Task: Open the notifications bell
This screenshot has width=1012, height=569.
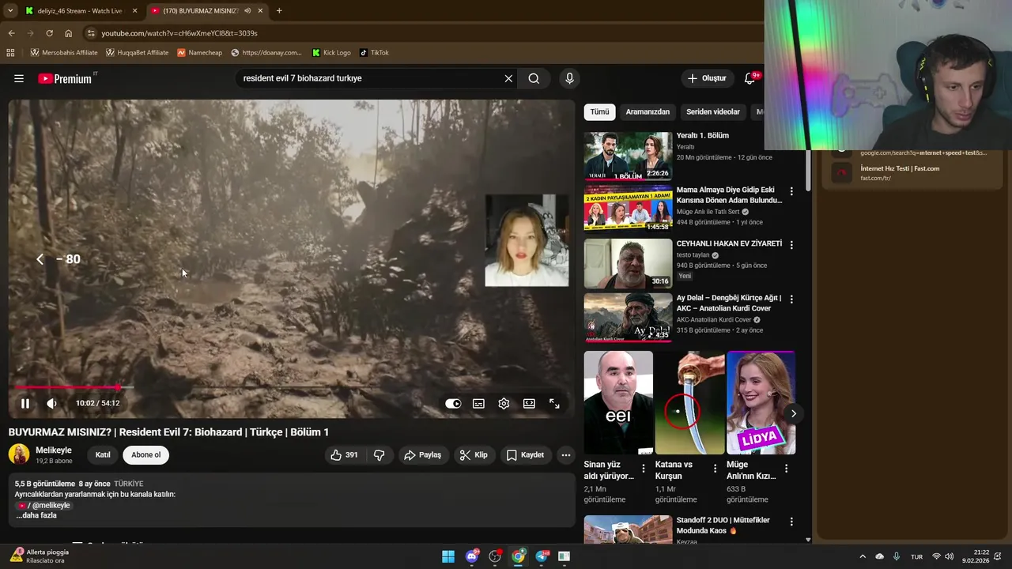Action: [x=750, y=78]
